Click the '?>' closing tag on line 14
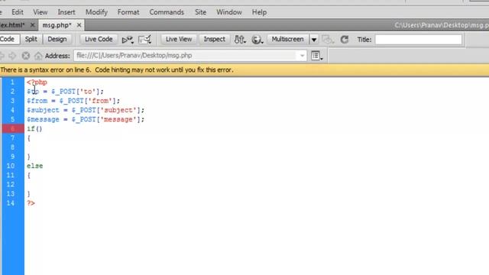 (x=31, y=203)
